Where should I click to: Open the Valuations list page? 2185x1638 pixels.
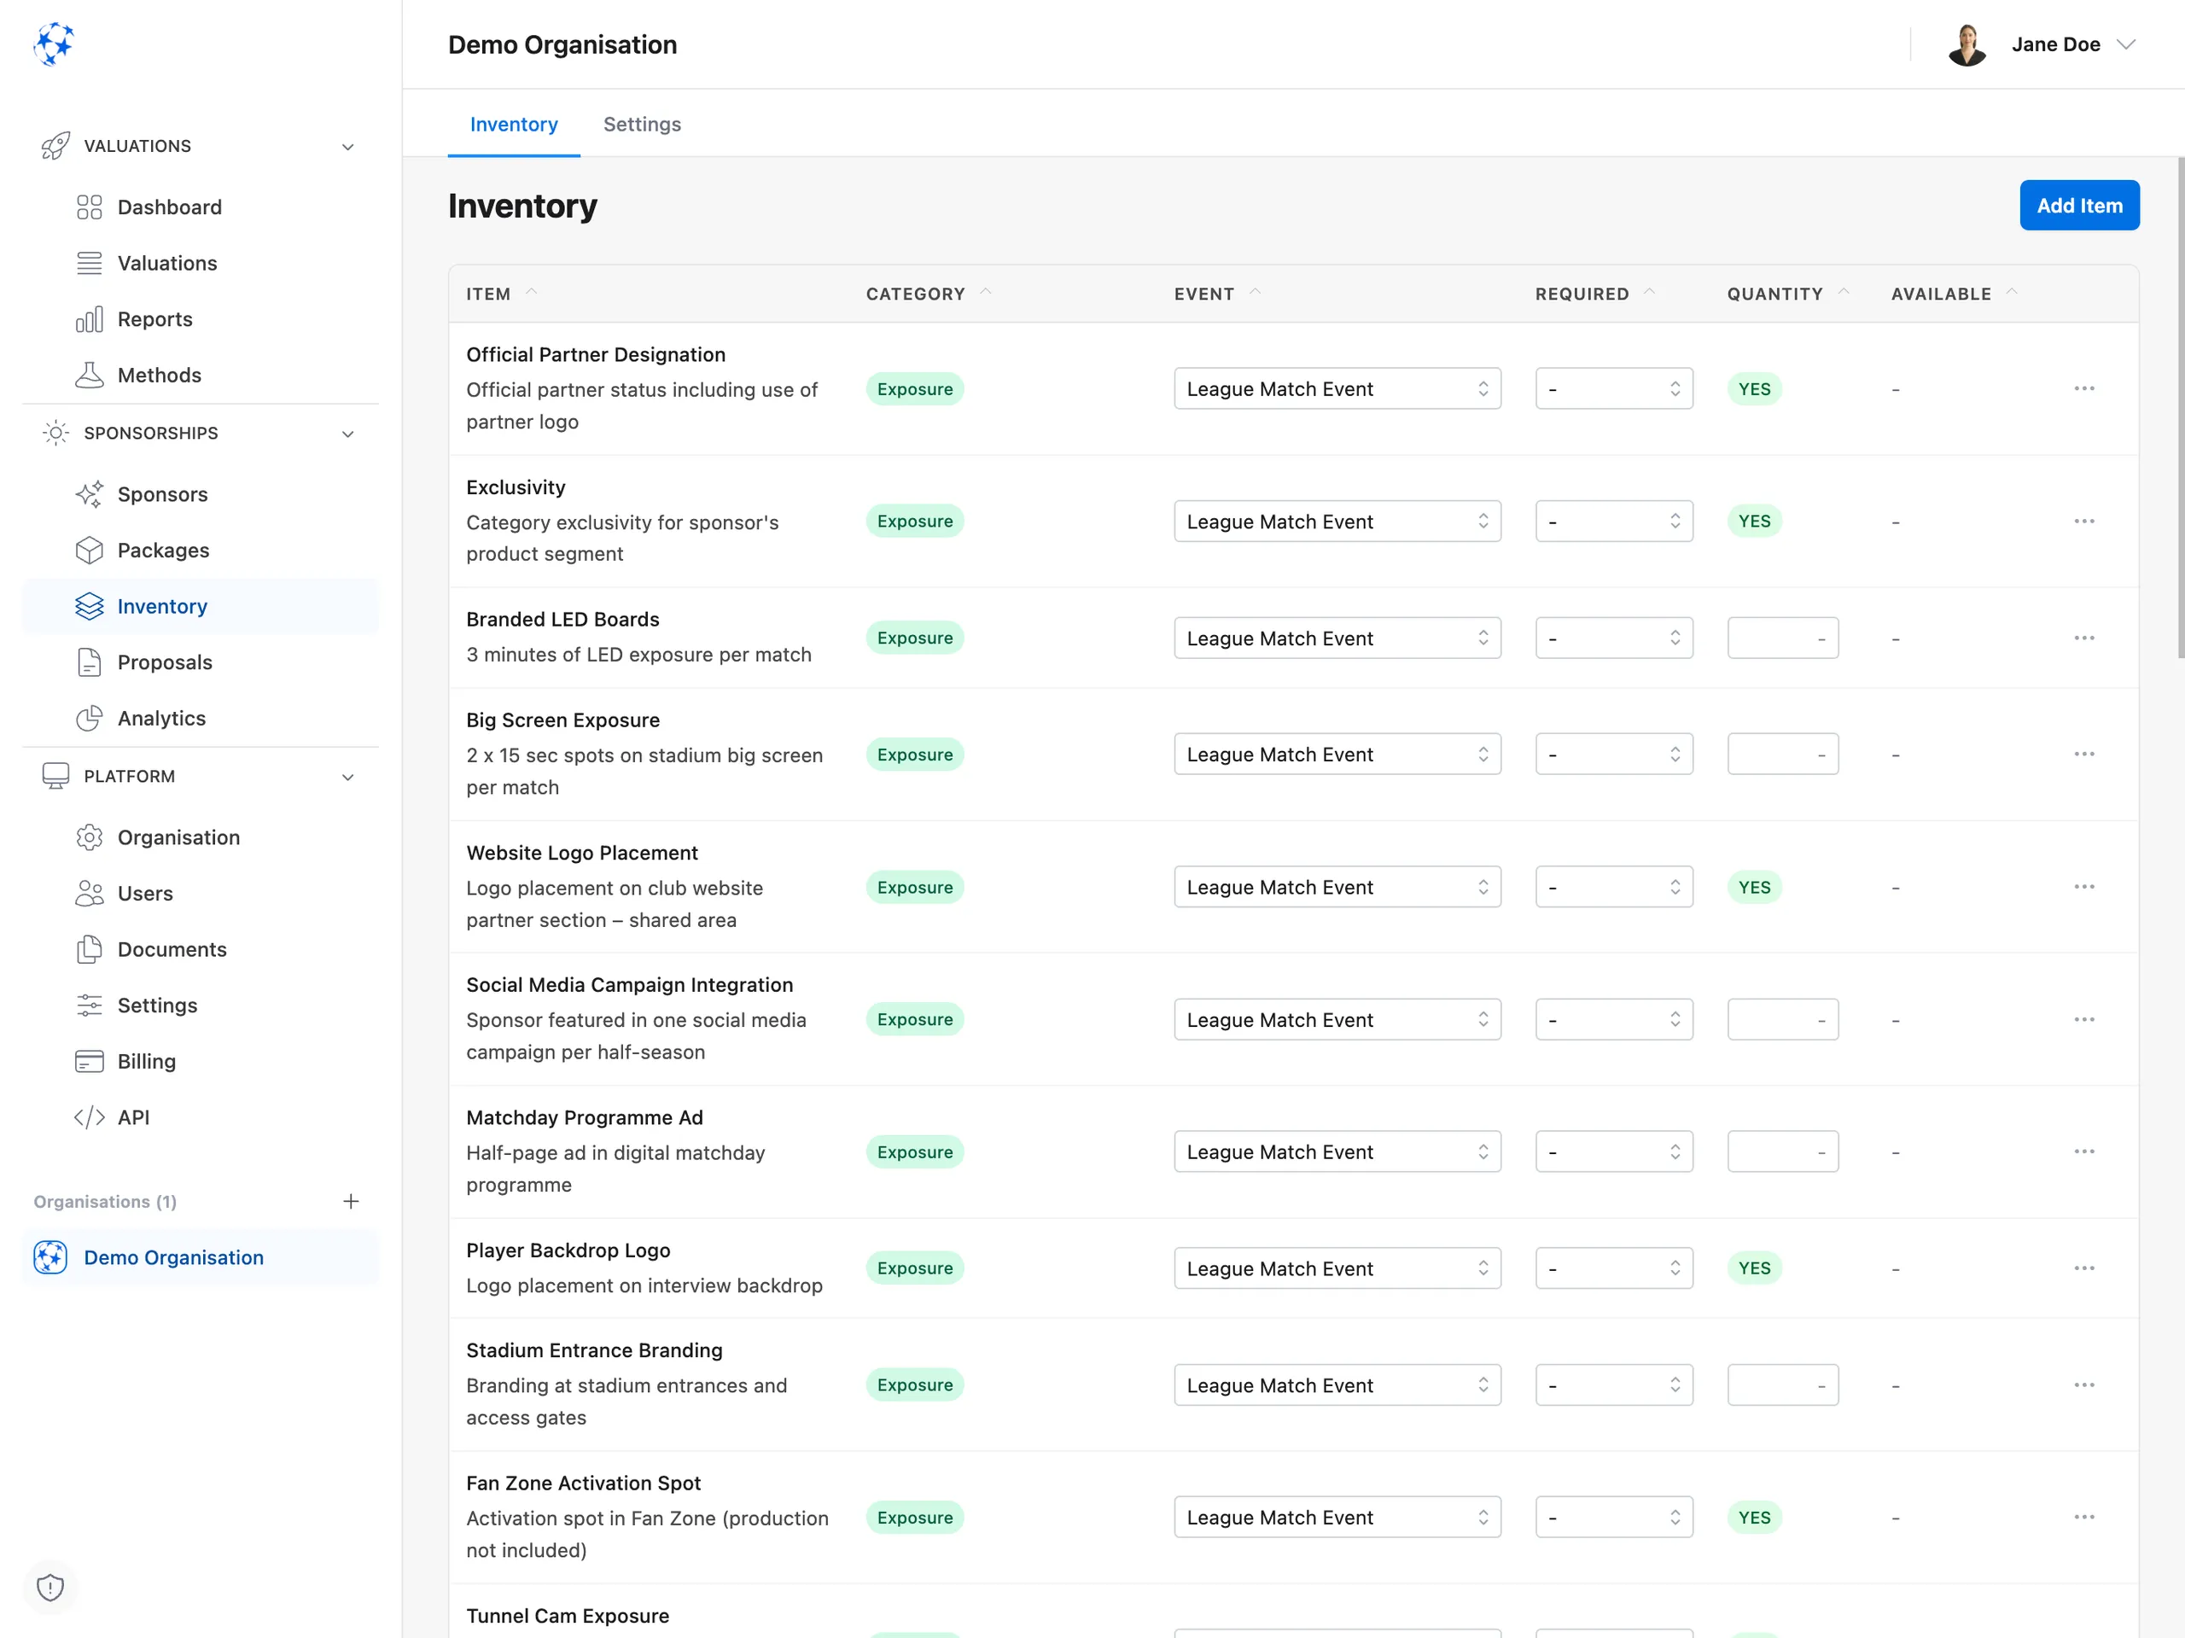pyautogui.click(x=201, y=263)
